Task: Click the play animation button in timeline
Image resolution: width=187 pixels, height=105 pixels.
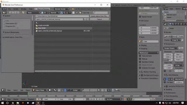Action: pos(98,99)
